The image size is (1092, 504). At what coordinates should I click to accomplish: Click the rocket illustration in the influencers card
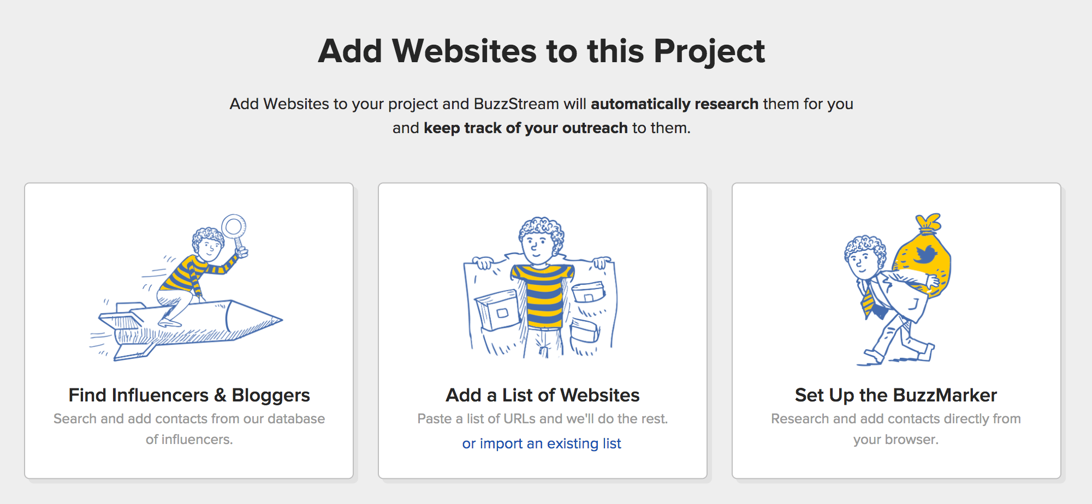[x=218, y=327]
